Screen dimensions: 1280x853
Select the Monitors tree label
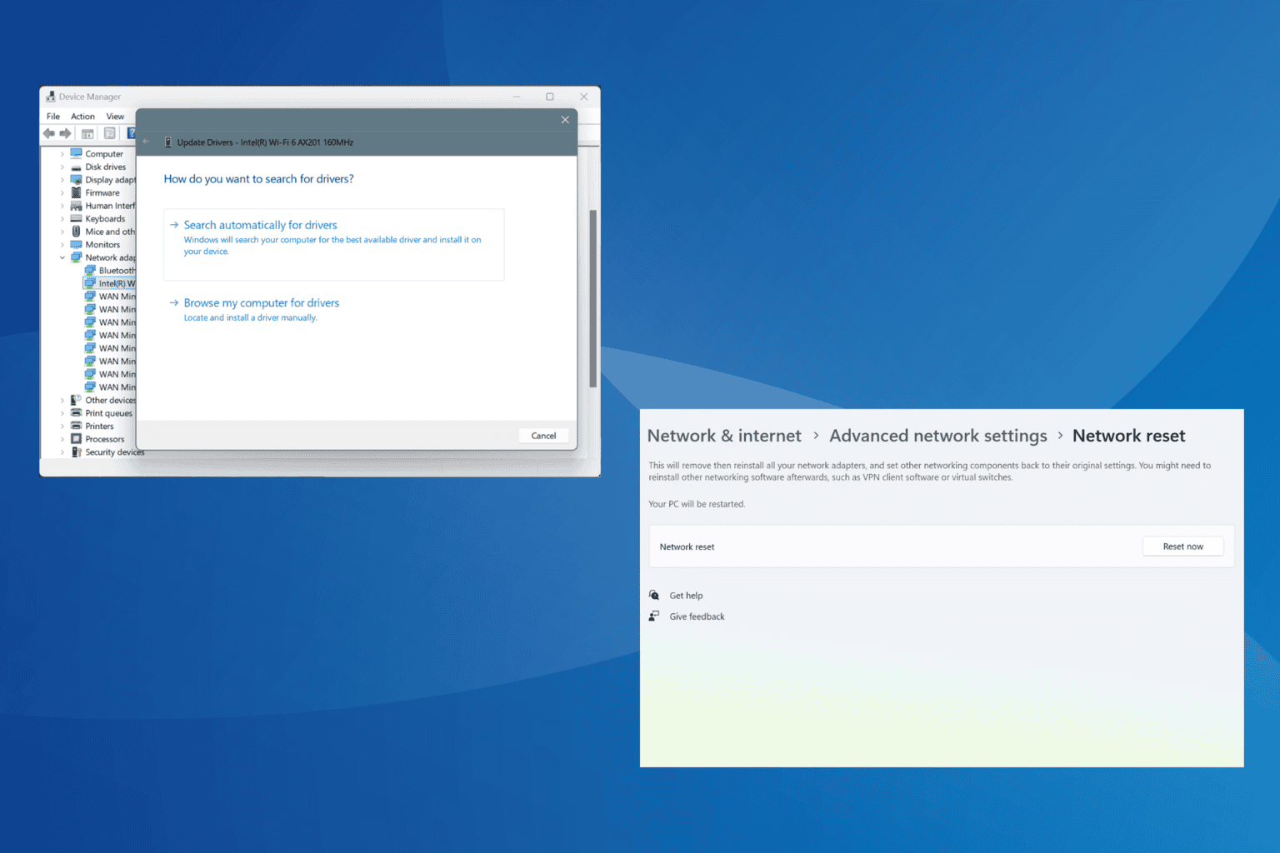pos(102,245)
